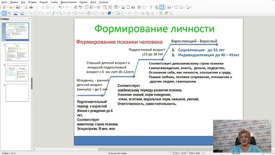Screen dimensions: 275x155
Task: Open the New document dropdown arrow
Action: tap(8, 7)
